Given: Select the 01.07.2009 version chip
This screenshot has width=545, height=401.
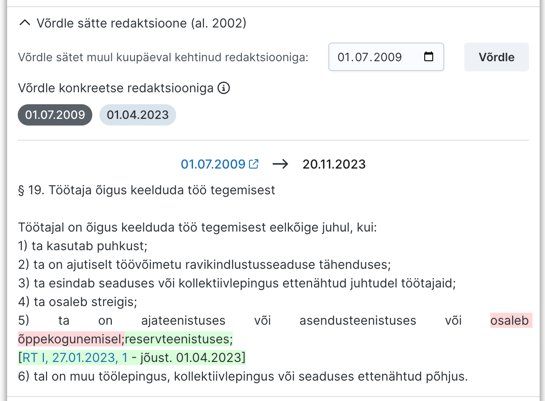Looking at the screenshot, I should click(55, 114).
